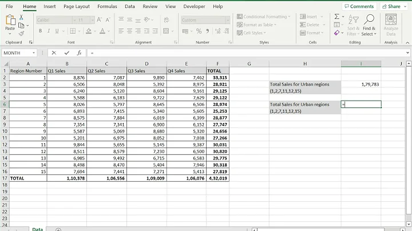Toggle align right for cell text
Image resolution: width=412 pixels, height=231 pixels.
(x=138, y=31)
